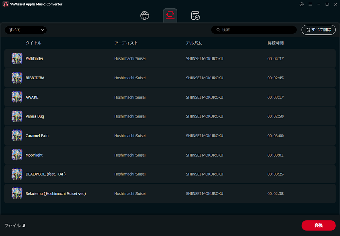Select Rekuiemu (Hoshimachi Suisei ver.) title
The width and height of the screenshot is (340, 236).
(x=56, y=194)
